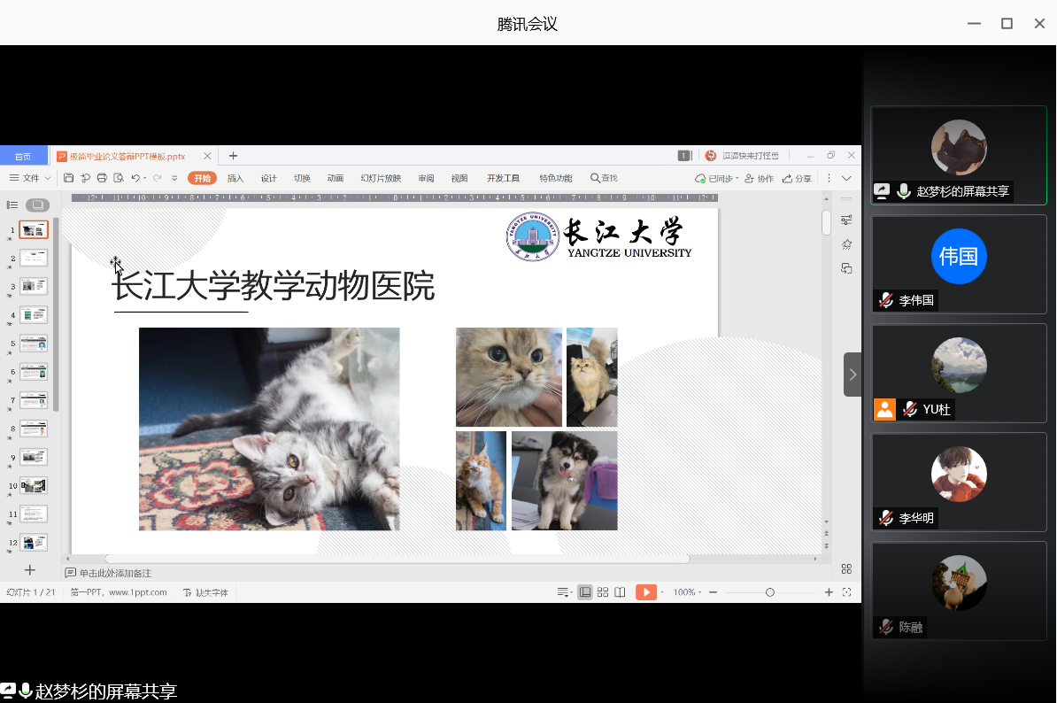This screenshot has height=703, width=1057.
Task: Switch to reading view book icon
Action: (621, 592)
